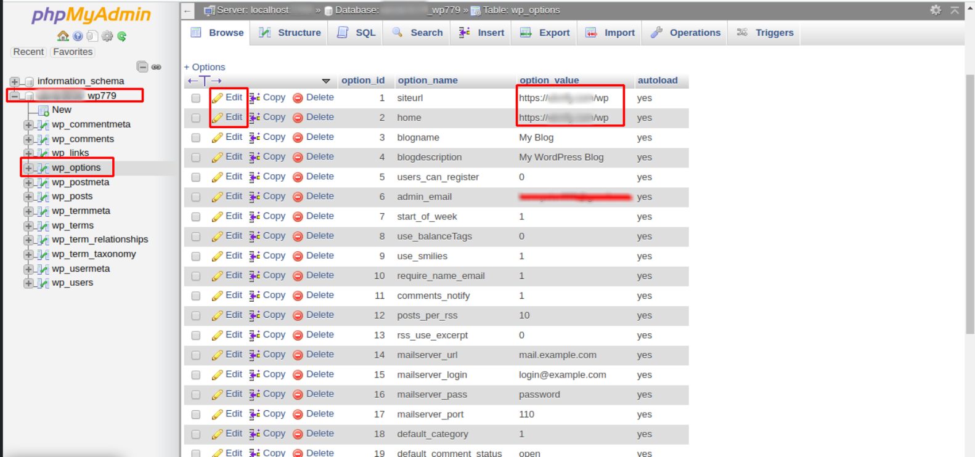The image size is (975, 457).
Task: Open navigation panel settings gear icon
Action: (x=107, y=36)
